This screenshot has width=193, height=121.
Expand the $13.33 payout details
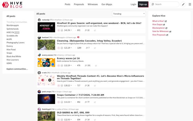pyautogui.click(x=68, y=102)
